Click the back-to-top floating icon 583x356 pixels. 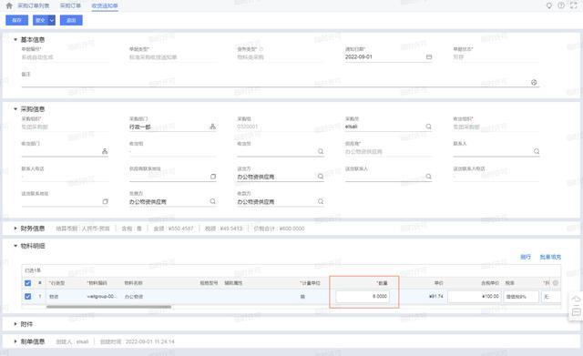[x=576, y=300]
